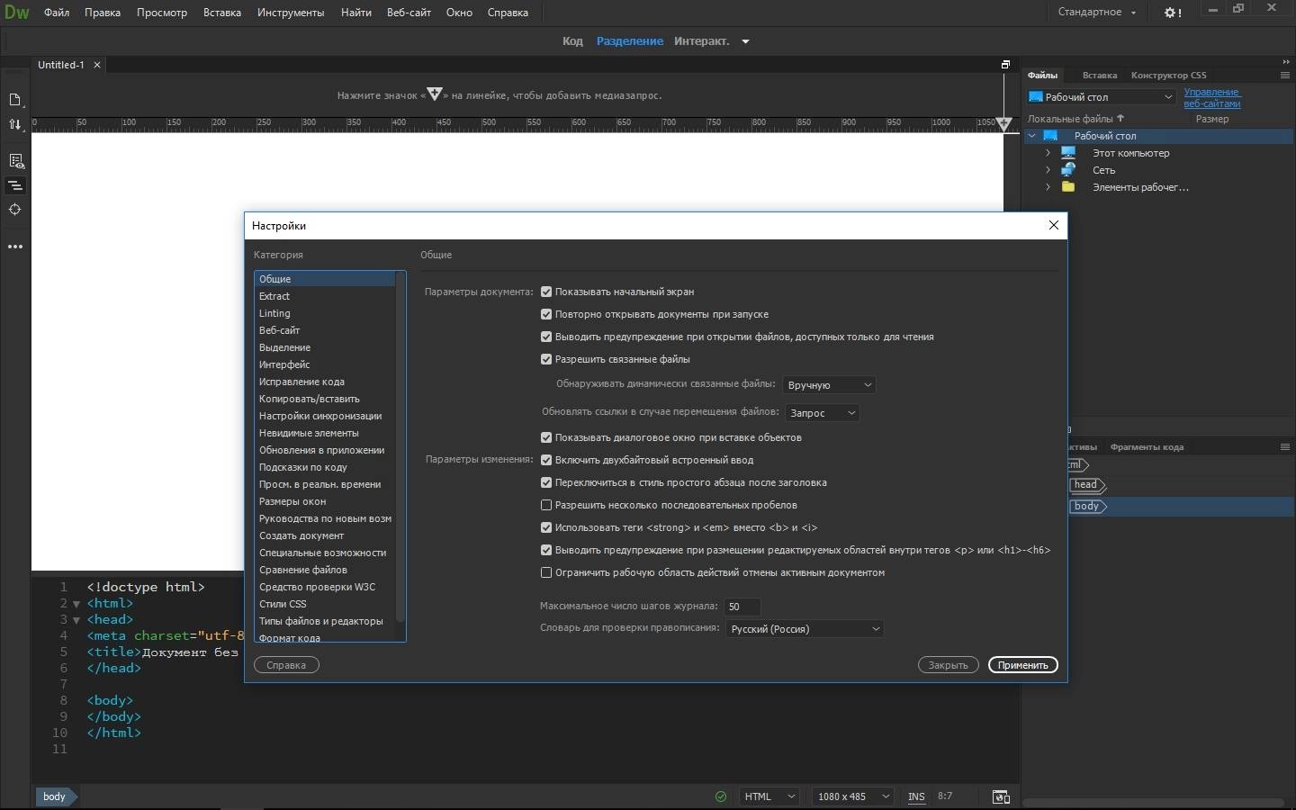Image resolution: width=1296 pixels, height=810 pixels.
Task: Open the Запрос update links dropdown
Action: tap(823, 413)
